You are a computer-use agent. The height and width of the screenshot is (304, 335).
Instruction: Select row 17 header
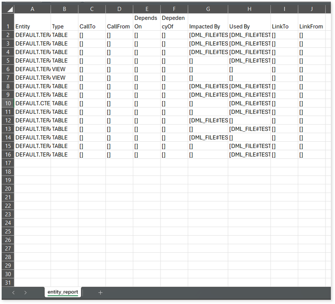pyautogui.click(x=7, y=163)
